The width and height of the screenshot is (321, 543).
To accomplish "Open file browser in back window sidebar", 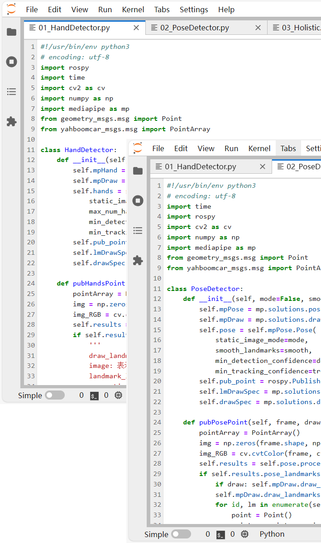I will [12, 32].
